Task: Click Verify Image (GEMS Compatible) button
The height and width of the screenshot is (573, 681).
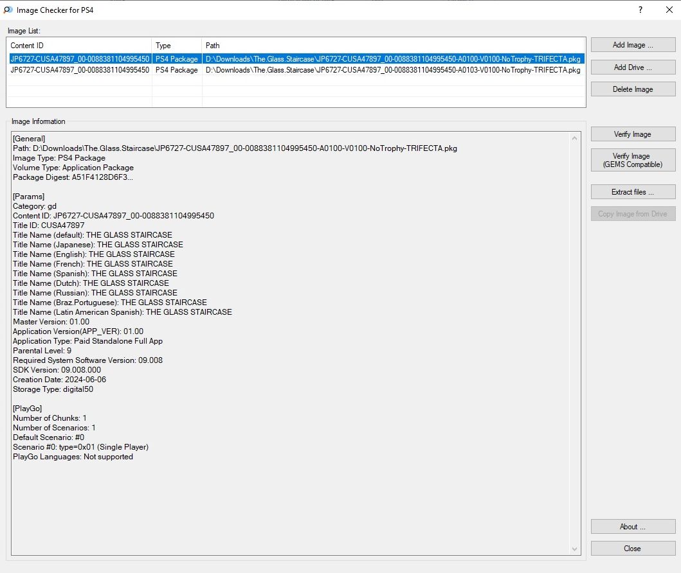Action: pyautogui.click(x=633, y=160)
